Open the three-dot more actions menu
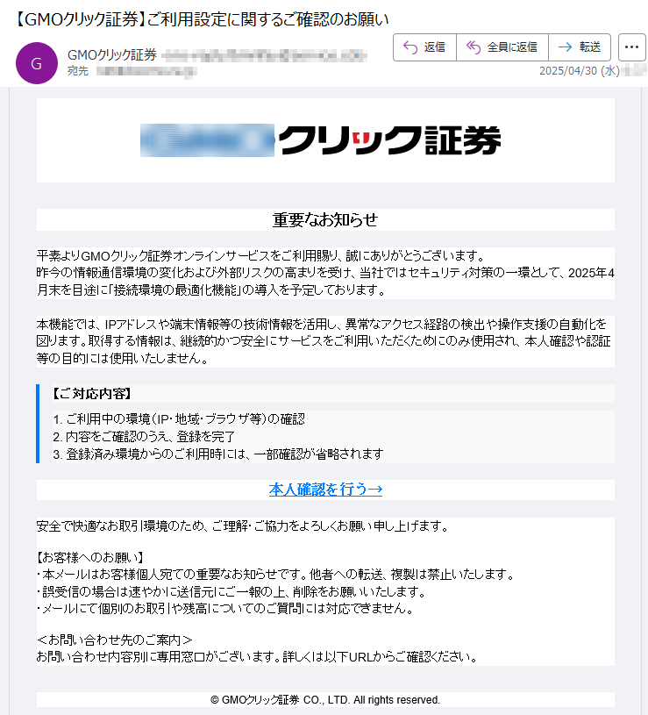This screenshot has height=715, width=648. (x=631, y=47)
